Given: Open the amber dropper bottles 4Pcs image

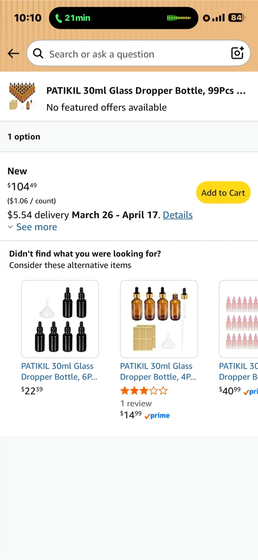Looking at the screenshot, I should click(159, 319).
